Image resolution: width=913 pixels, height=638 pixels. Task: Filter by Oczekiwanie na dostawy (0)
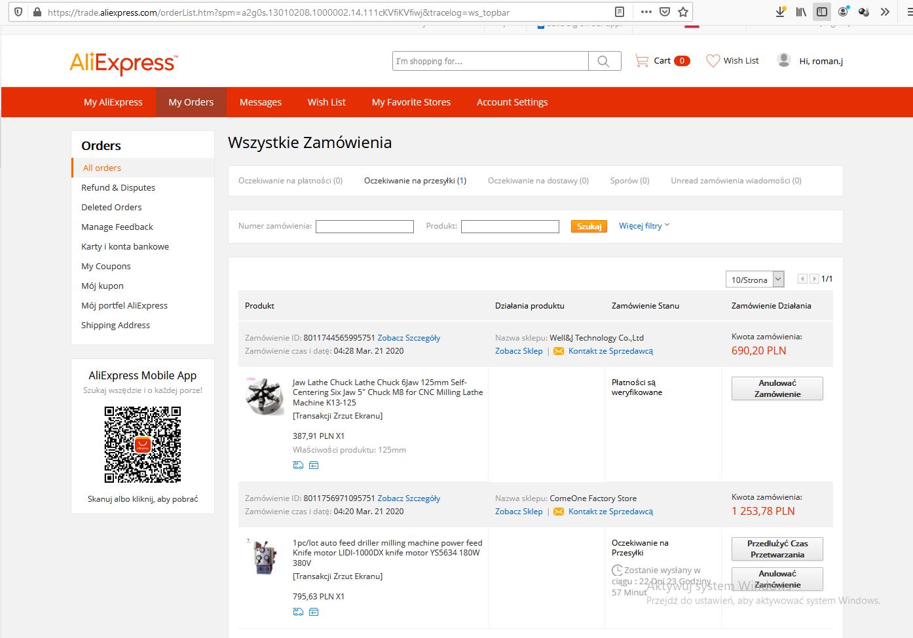point(538,181)
